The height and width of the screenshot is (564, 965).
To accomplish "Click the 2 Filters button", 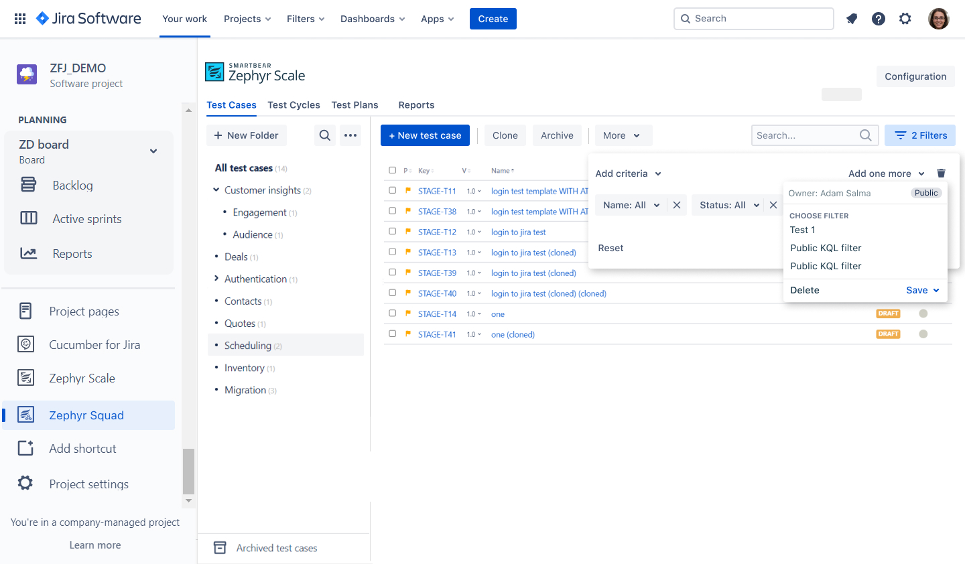I will coord(920,135).
